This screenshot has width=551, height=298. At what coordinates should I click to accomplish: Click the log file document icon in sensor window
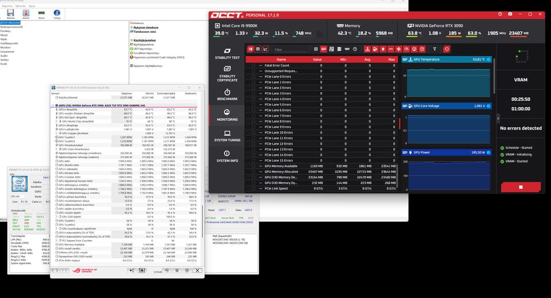[177, 270]
